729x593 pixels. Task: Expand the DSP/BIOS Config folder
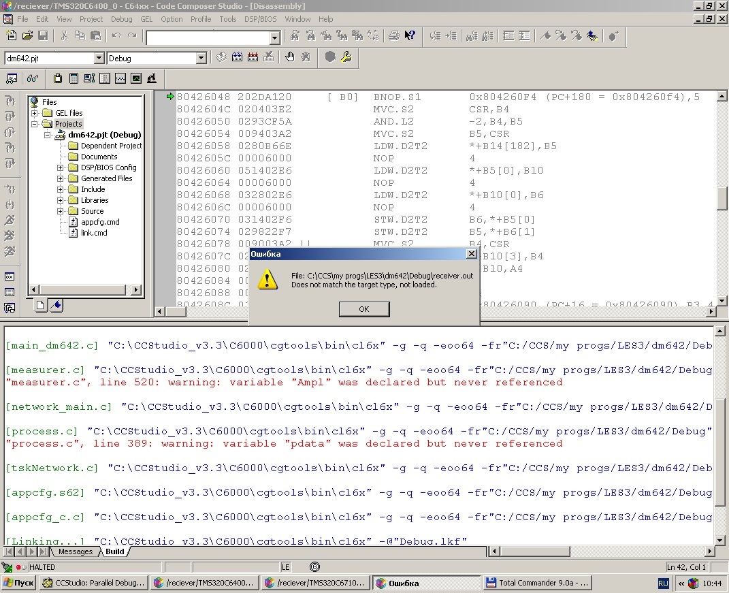[61, 167]
